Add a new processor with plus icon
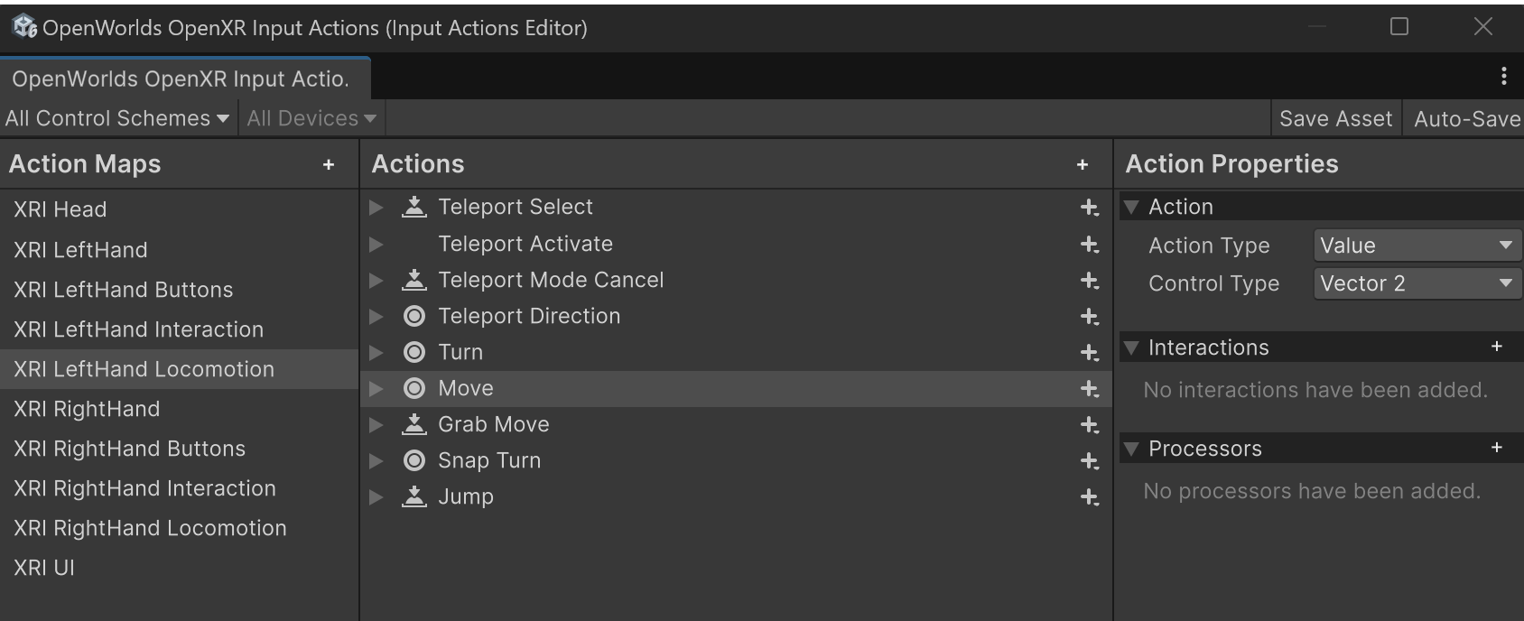1524x621 pixels. pyautogui.click(x=1496, y=448)
